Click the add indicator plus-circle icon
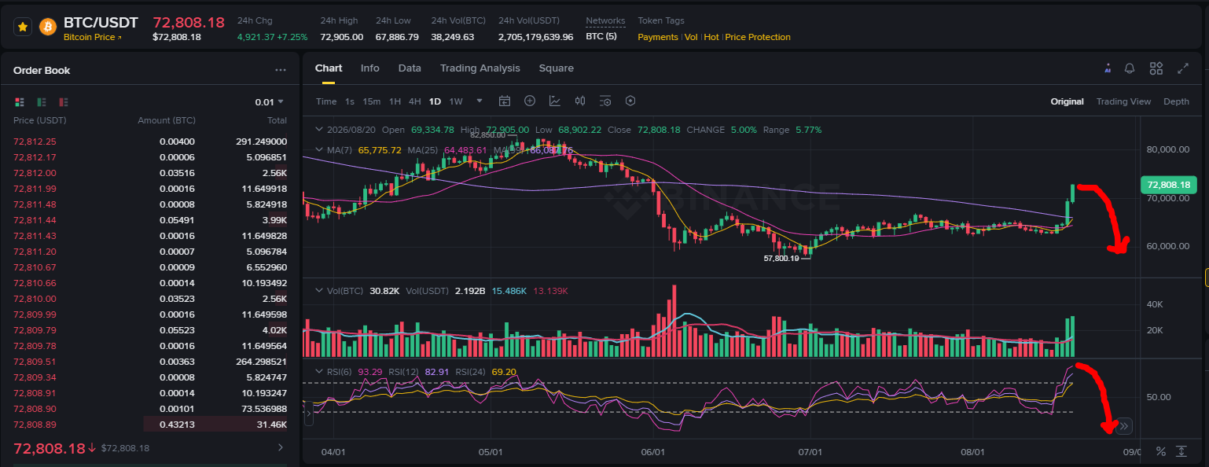 pyautogui.click(x=530, y=101)
